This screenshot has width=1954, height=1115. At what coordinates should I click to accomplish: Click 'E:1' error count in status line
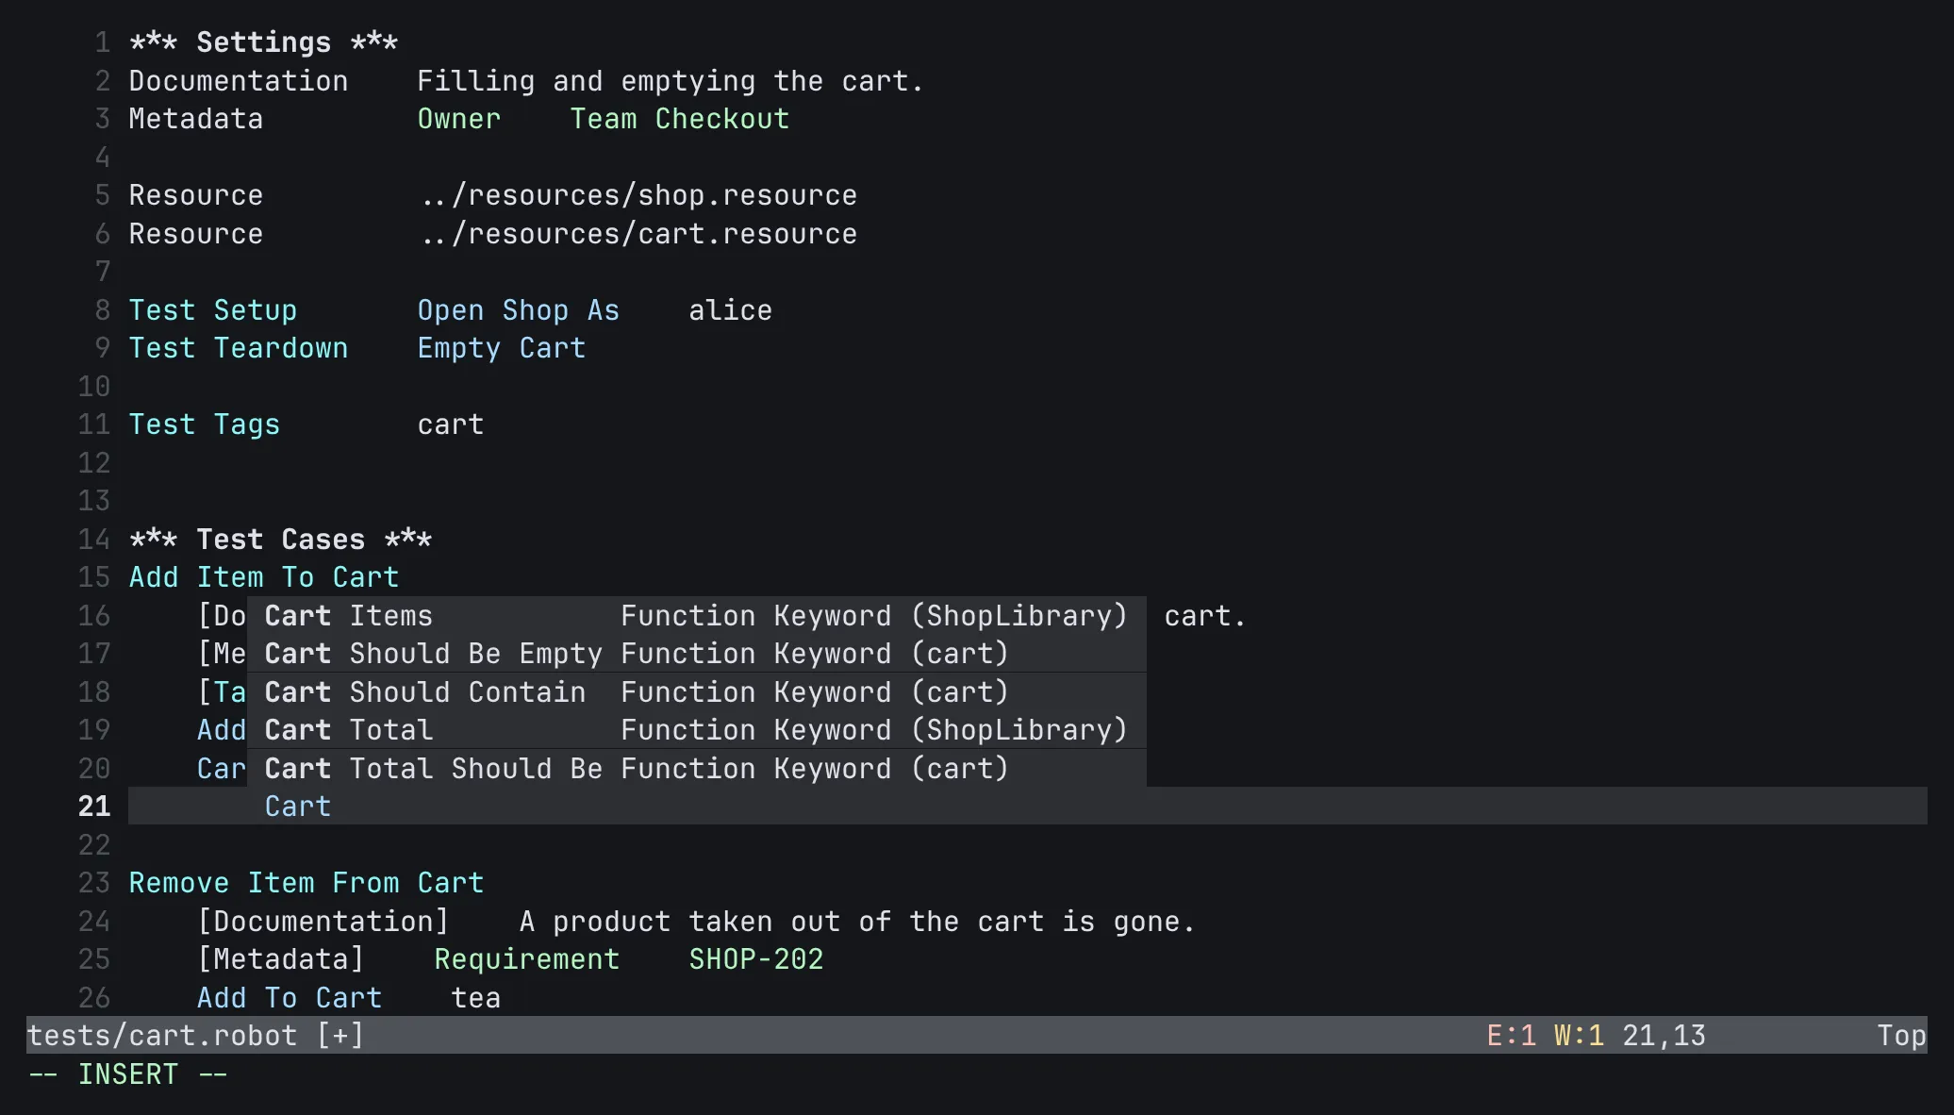1512,1035
